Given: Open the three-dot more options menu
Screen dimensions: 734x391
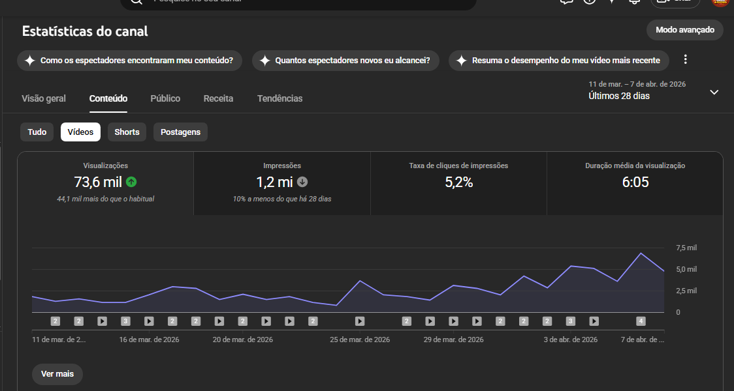Looking at the screenshot, I should click(x=685, y=60).
